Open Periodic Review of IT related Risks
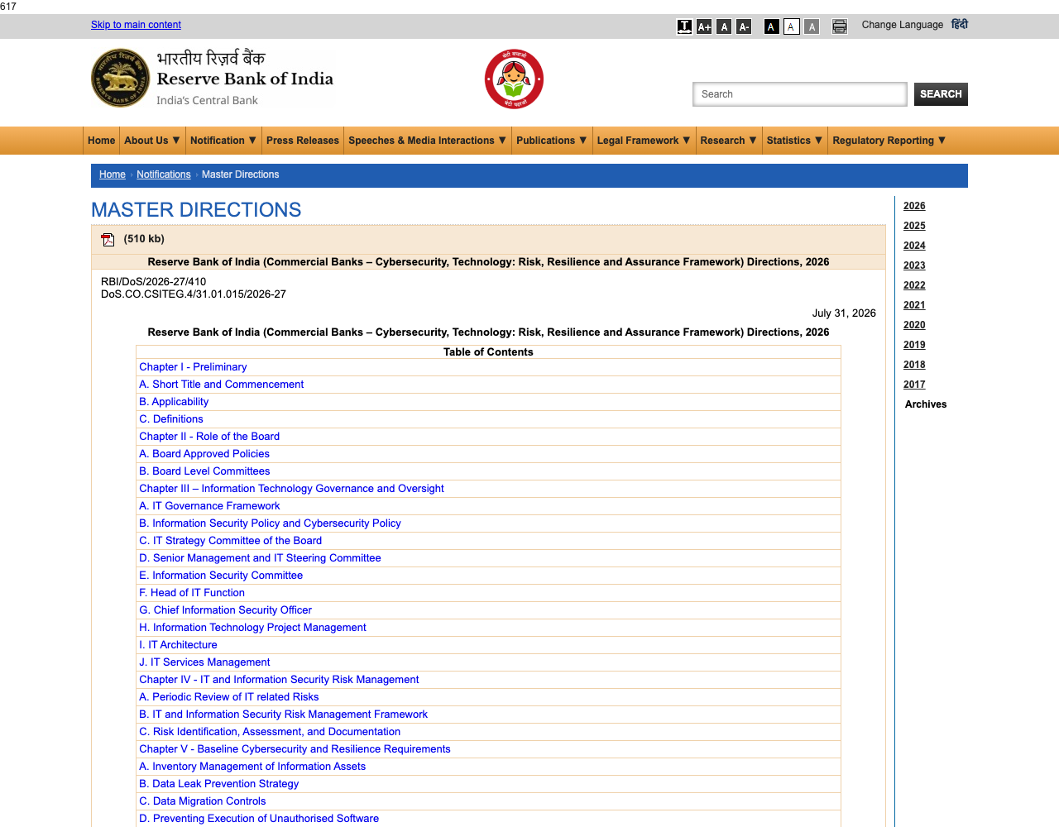 coord(228,697)
